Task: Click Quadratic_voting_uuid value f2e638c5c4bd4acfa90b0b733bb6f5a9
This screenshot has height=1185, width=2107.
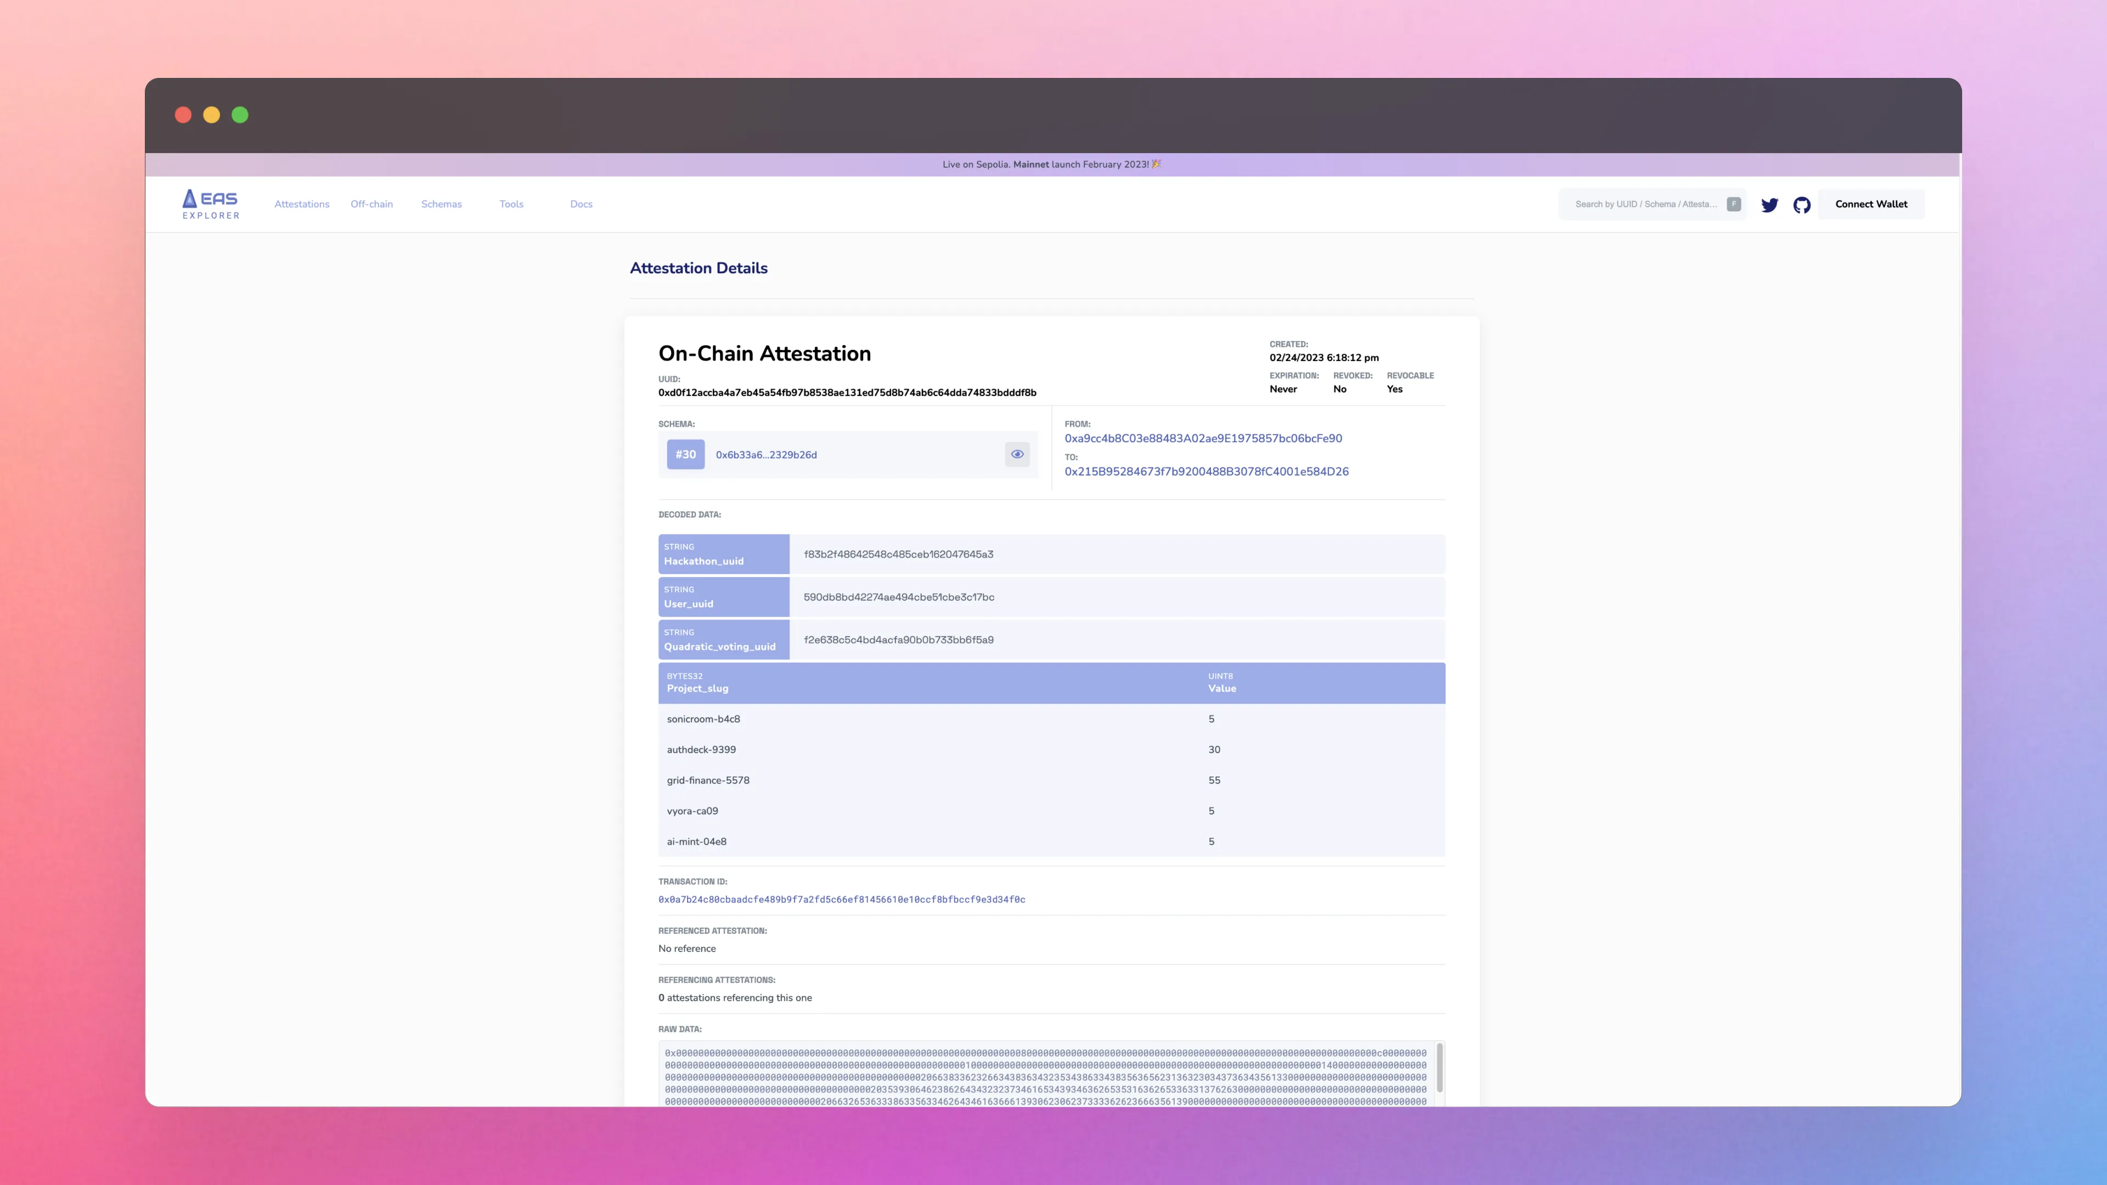Action: click(898, 640)
